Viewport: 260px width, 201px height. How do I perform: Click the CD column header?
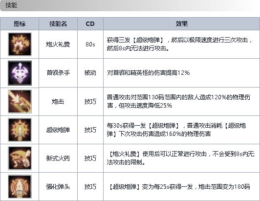(x=90, y=24)
